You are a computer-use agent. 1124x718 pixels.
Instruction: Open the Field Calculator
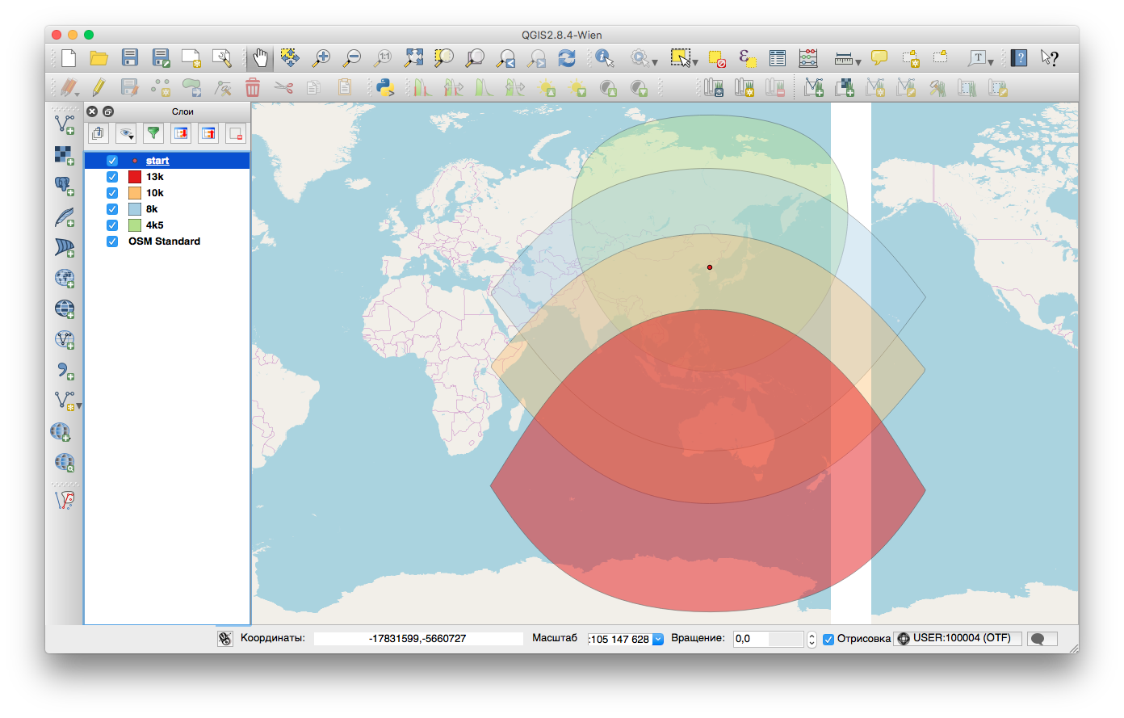808,57
